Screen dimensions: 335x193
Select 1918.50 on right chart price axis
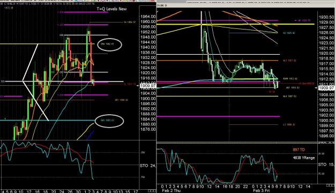326,58
